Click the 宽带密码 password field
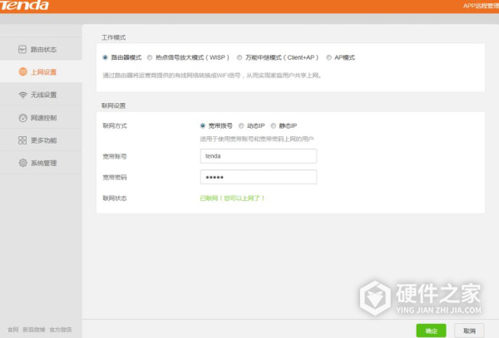Image resolution: width=499 pixels, height=338 pixels. [259, 177]
